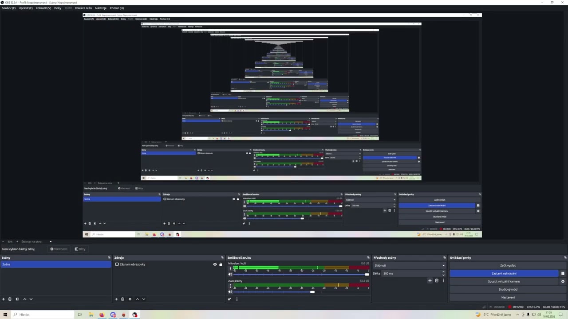The image size is (568, 319).
Task: Open File Explorer from the taskbar
Action: click(91, 315)
